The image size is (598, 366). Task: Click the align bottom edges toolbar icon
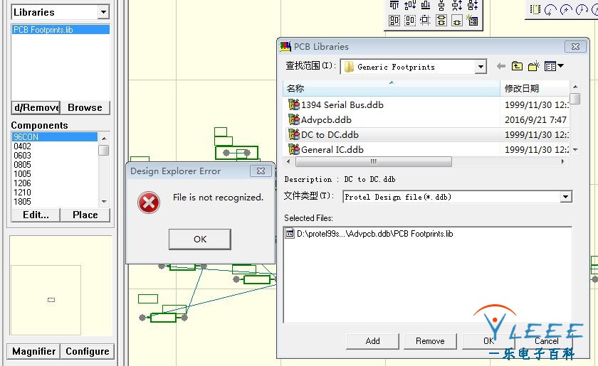(426, 6)
